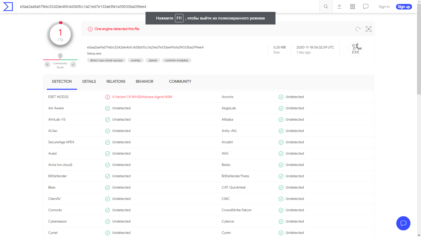Click the Avira (no cloud) engine name
This screenshot has height=237, width=421.
(60, 165)
